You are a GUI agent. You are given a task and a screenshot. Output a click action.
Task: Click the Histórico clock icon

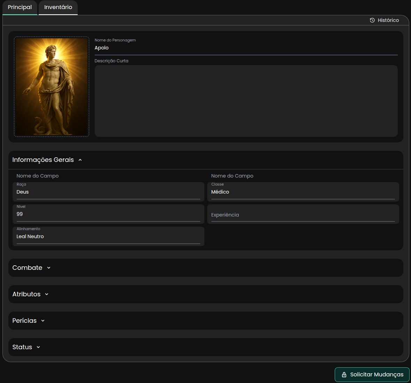(372, 20)
